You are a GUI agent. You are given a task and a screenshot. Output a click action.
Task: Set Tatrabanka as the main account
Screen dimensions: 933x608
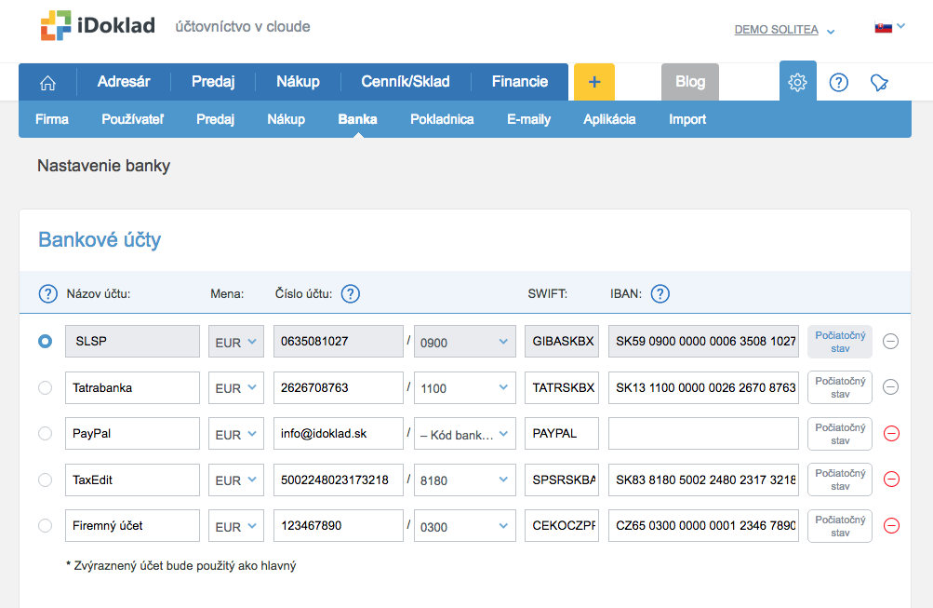45,388
